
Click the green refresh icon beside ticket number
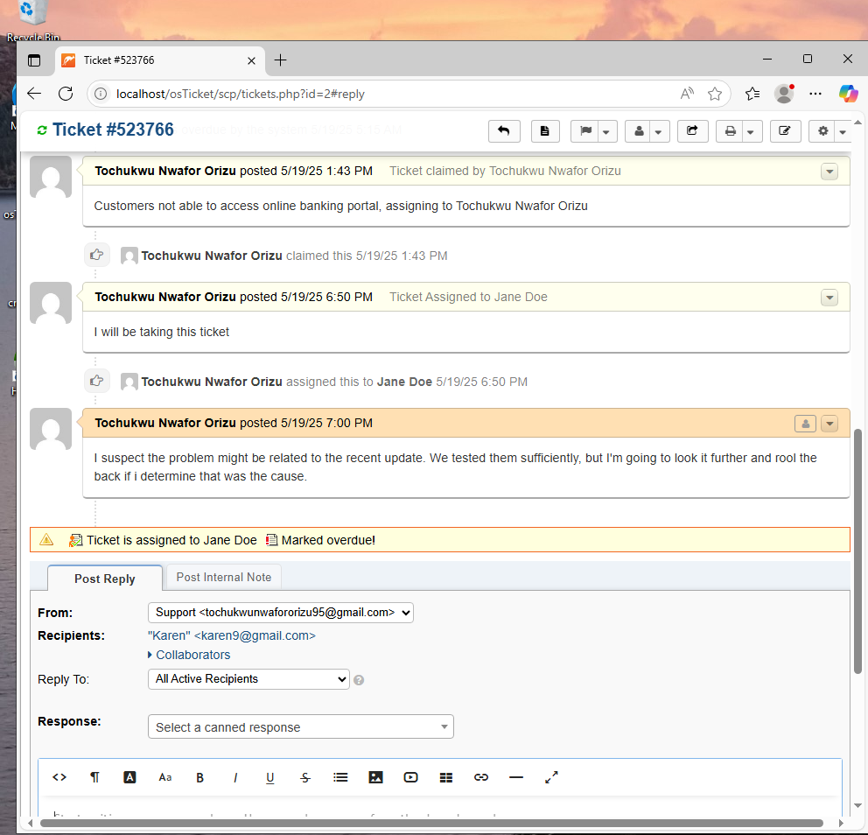click(x=42, y=130)
